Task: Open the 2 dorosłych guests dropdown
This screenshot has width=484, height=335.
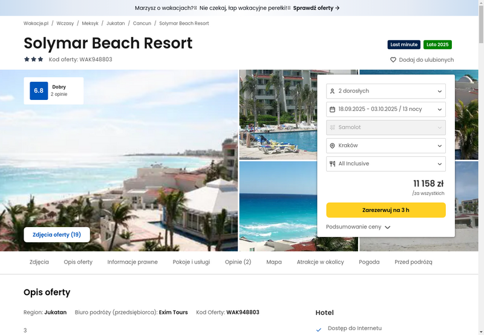Action: point(386,91)
